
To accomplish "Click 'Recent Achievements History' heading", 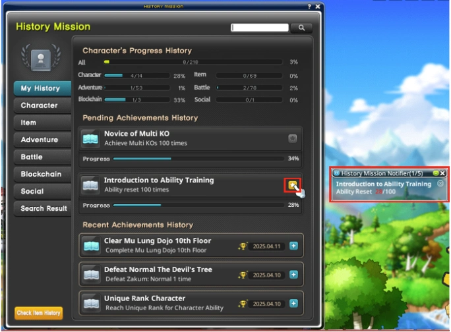I will pos(138,225).
